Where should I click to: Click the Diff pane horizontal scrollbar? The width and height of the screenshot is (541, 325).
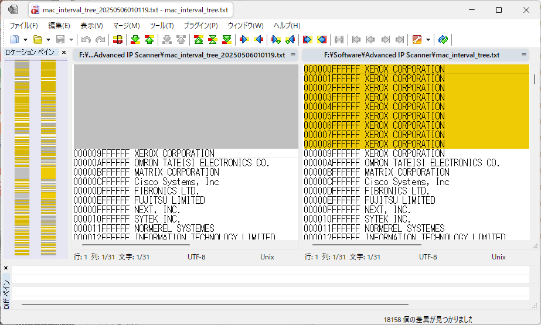[x=215, y=305]
